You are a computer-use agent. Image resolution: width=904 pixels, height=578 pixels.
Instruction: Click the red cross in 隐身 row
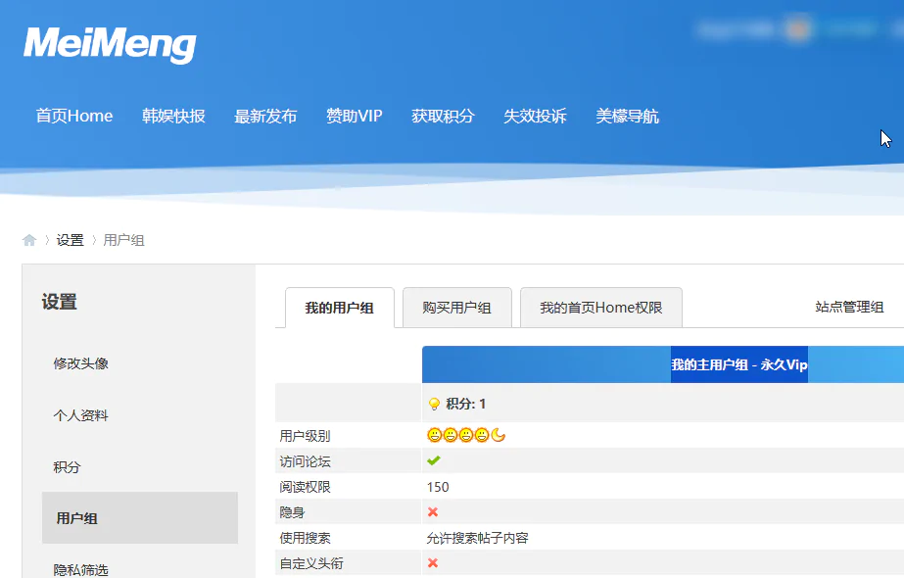click(x=433, y=511)
